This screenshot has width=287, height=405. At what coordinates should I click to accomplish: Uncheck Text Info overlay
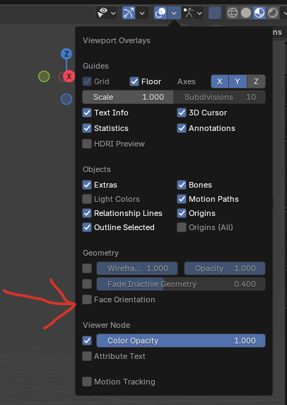click(x=87, y=113)
